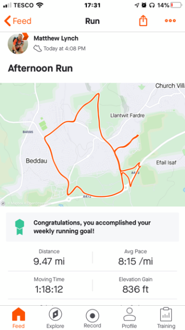Tap the share icon in the header

(143, 21)
